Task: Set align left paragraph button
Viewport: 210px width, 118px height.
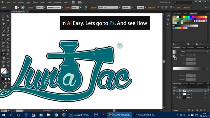Action: tap(158, 8)
